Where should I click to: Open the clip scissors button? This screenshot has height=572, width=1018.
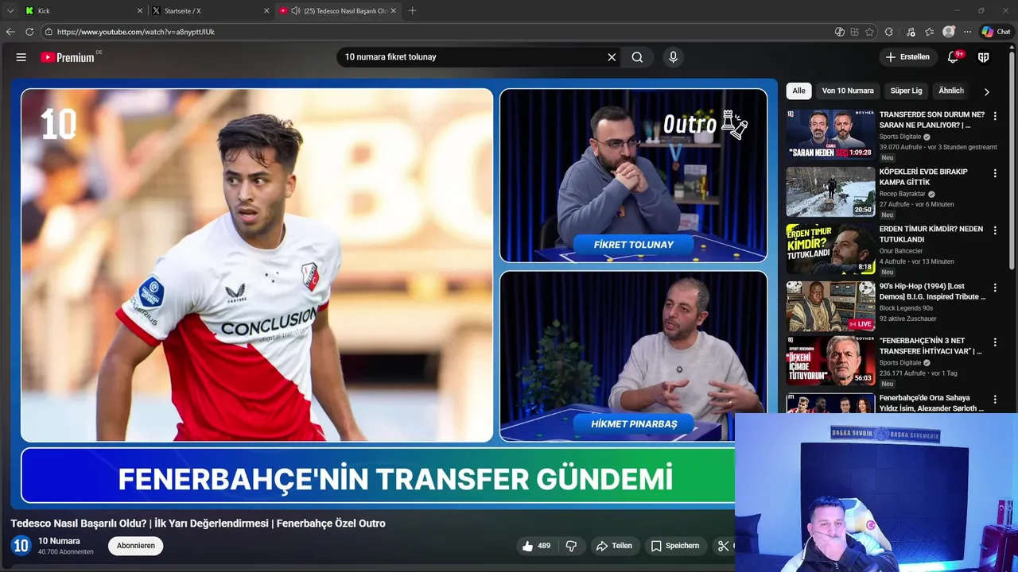coord(723,546)
